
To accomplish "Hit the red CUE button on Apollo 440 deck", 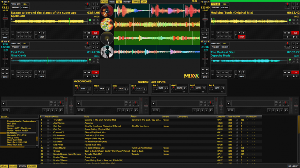I will tap(95, 33).
